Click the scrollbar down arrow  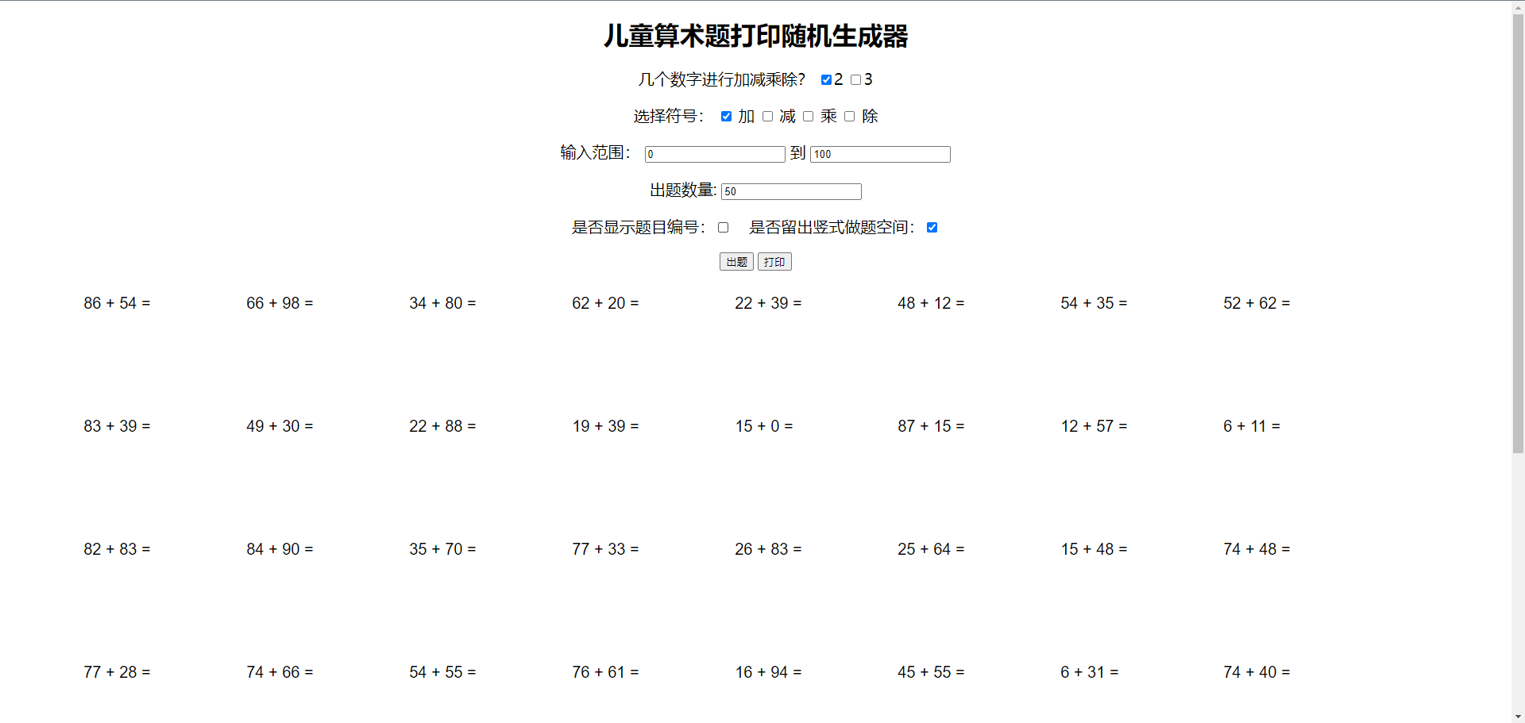point(1518,717)
